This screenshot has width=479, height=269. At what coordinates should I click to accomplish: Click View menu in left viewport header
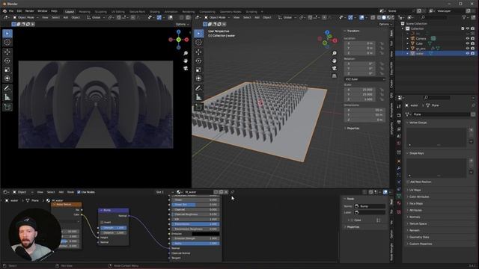45,18
